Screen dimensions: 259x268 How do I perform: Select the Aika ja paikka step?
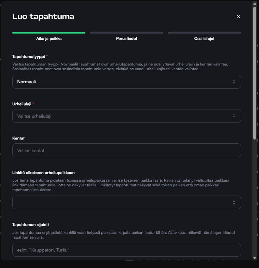[x=49, y=39]
